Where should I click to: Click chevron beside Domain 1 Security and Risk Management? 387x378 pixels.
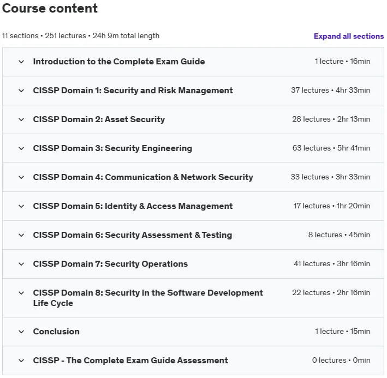21,91
